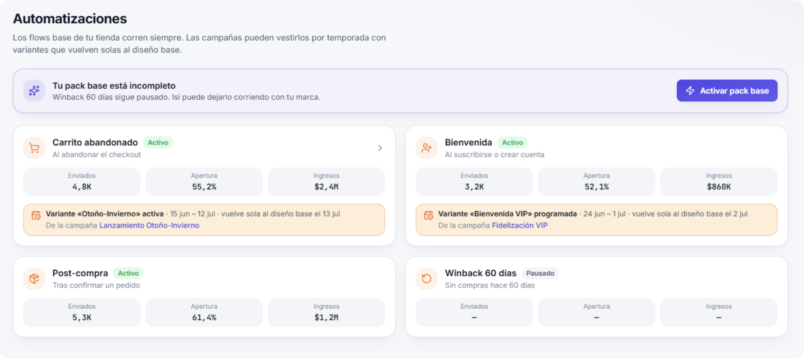The width and height of the screenshot is (804, 359).
Task: Select the Carrito abandonado title
Action: click(95, 142)
